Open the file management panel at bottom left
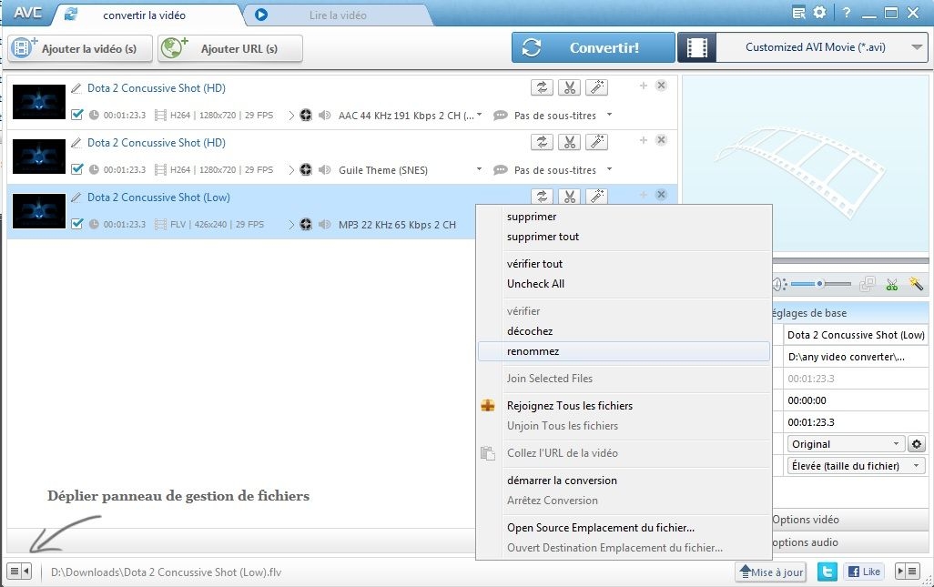934x587 pixels. click(x=18, y=571)
